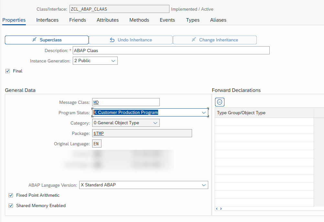
Task: Click the Package field showing $TMP
Action: coord(142,133)
